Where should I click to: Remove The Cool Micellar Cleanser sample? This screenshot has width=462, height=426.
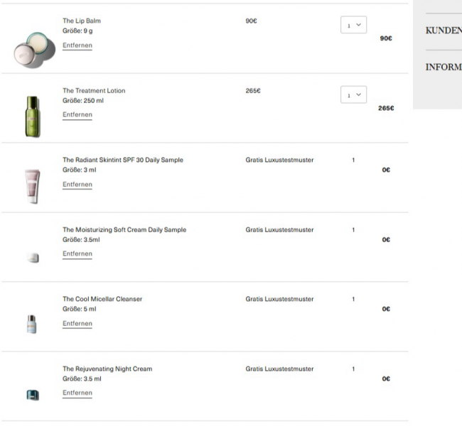click(x=77, y=324)
